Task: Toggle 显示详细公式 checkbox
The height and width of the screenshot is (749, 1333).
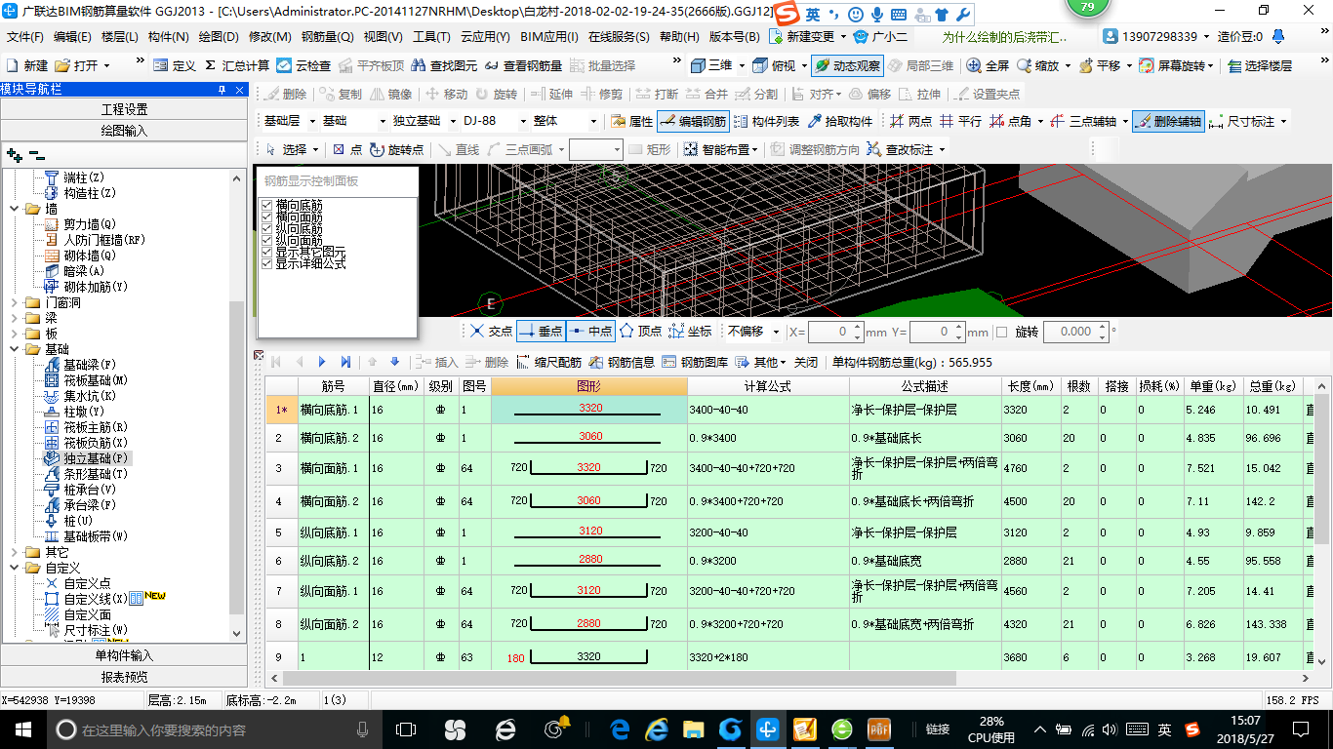Action: click(x=266, y=263)
